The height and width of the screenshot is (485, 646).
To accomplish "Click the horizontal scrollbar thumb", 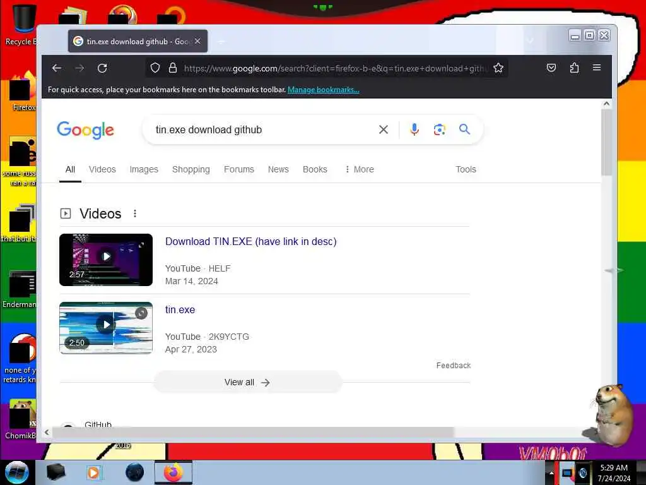I will [253, 432].
